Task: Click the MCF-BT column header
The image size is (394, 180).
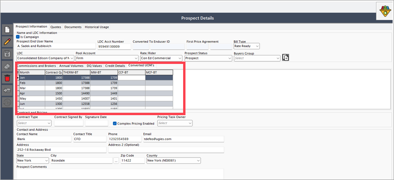Action: tap(159, 72)
